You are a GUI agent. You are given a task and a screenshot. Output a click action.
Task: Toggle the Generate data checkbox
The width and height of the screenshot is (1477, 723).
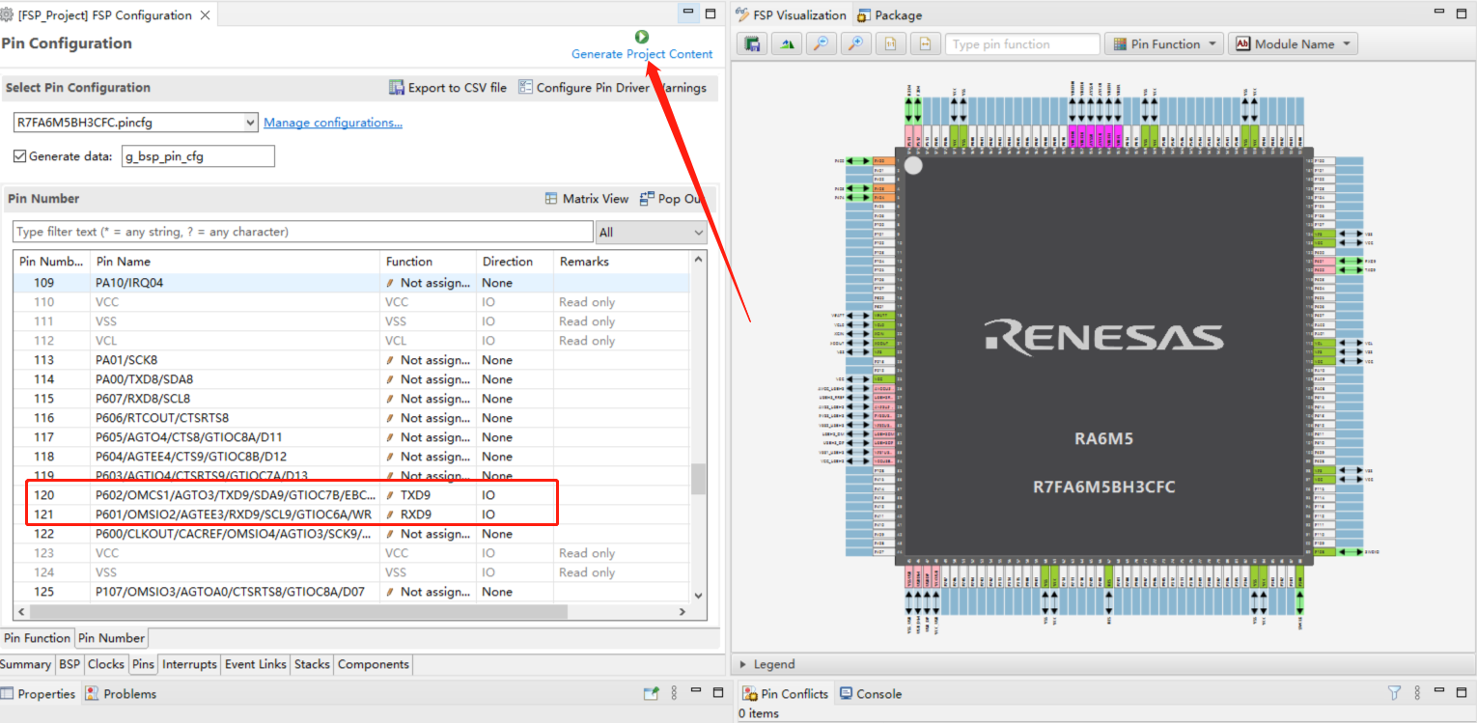[19, 156]
